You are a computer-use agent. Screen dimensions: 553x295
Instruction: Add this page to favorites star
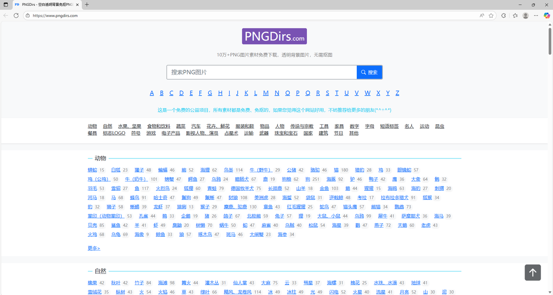coord(491,16)
